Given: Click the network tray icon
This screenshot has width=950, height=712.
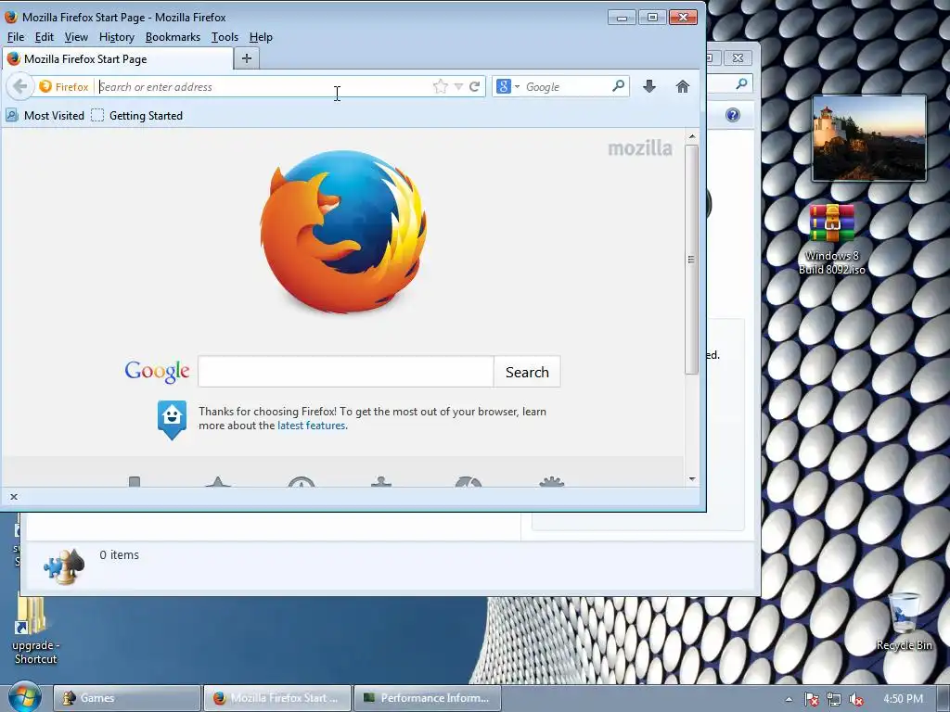Looking at the screenshot, I should (834, 699).
